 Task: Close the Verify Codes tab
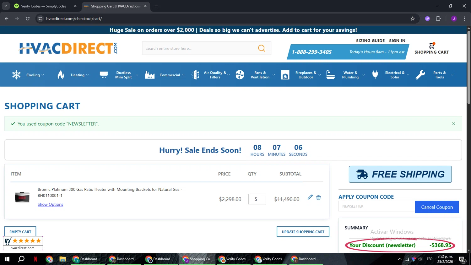click(75, 6)
